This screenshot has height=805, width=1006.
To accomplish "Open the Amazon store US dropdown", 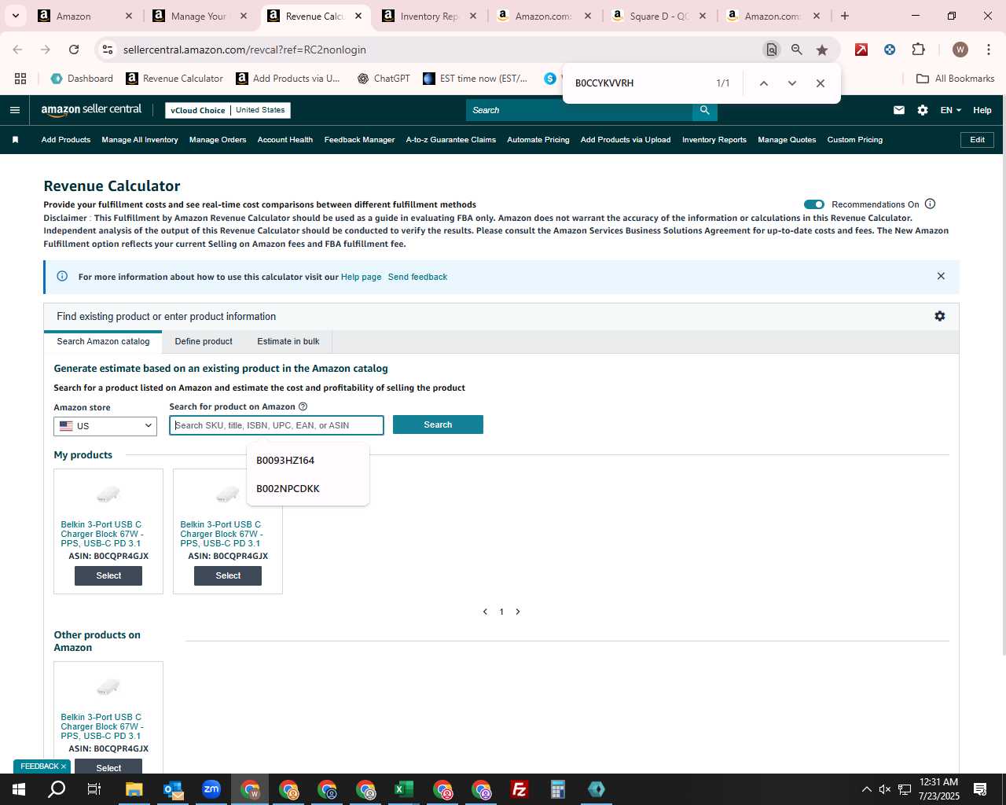I will point(105,426).
